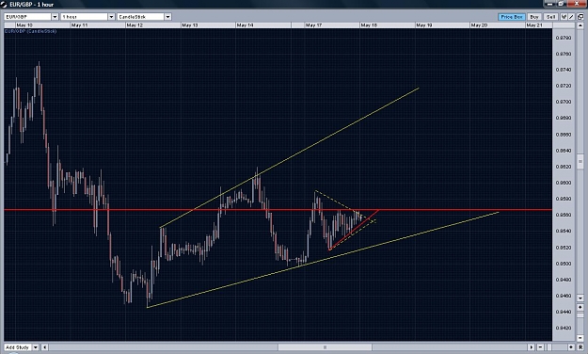This screenshot has width=588, height=354.
Task: Toggle the Price Box button
Action: click(512, 17)
